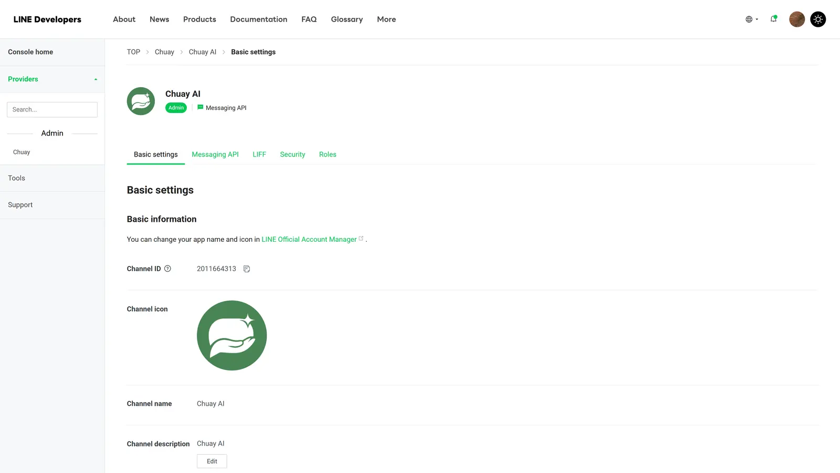Open the language globe selector
The height and width of the screenshot is (473, 840).
coord(752,19)
